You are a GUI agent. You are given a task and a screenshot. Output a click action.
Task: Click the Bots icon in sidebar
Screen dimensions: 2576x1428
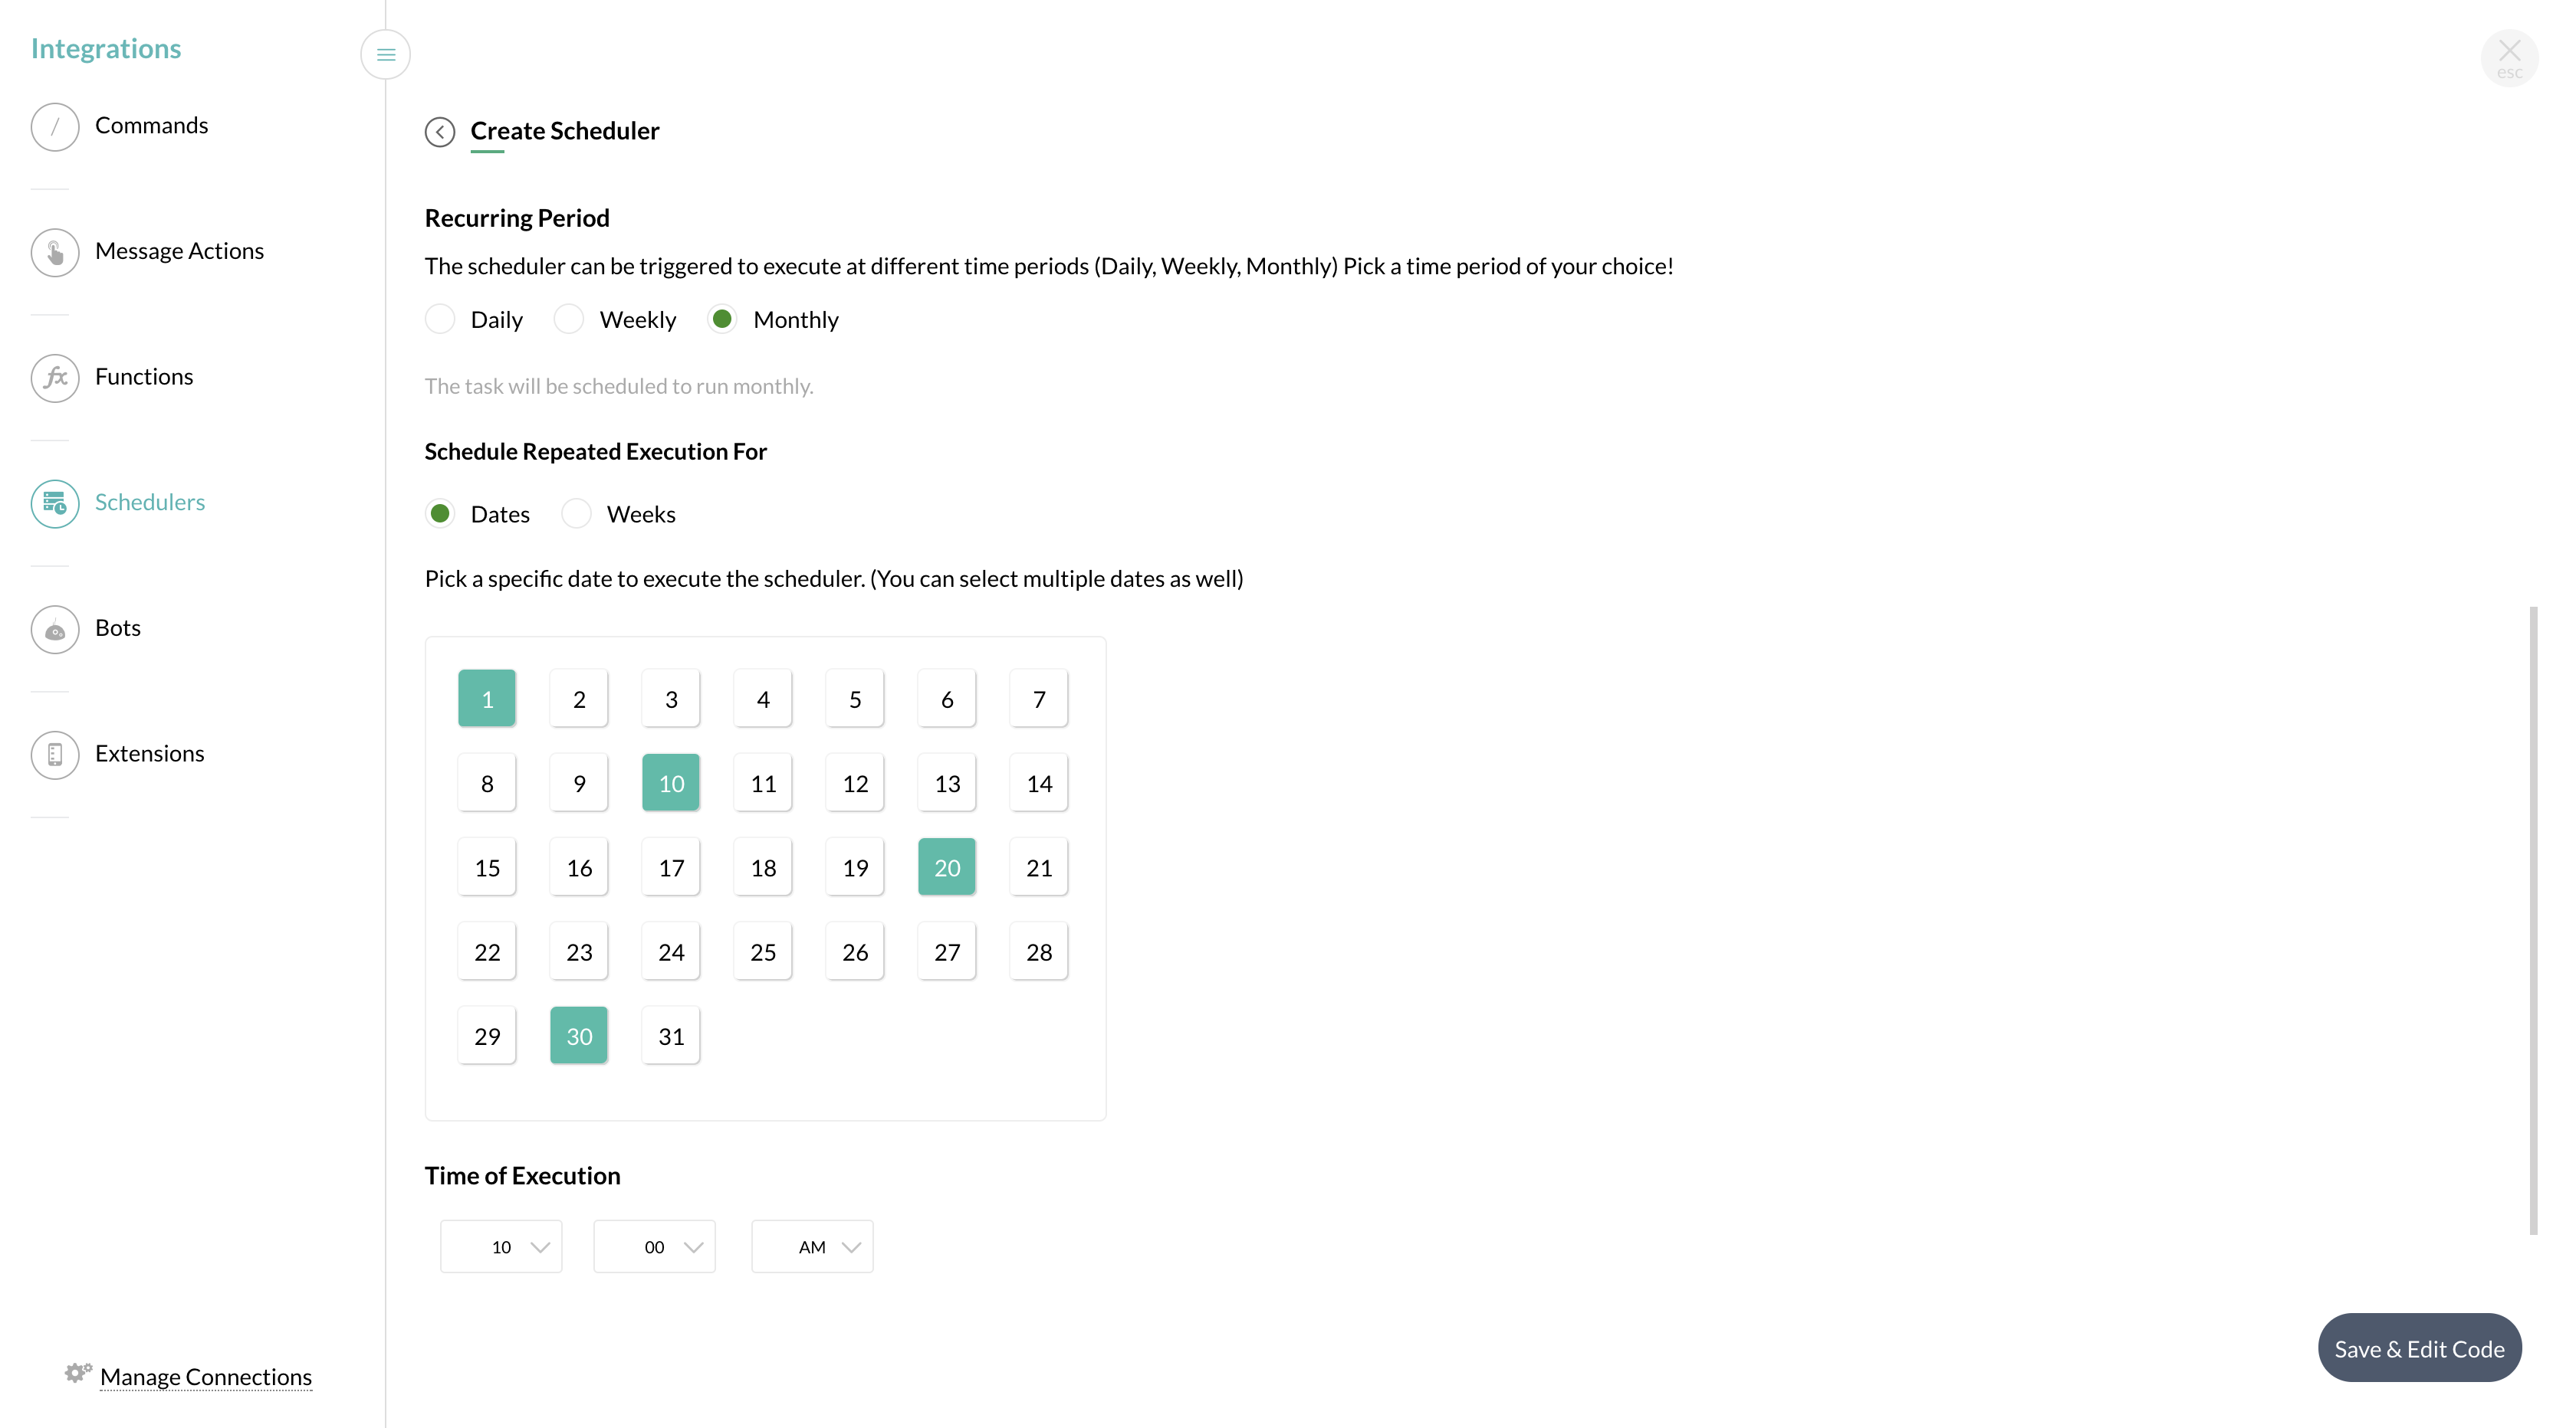tap(55, 630)
